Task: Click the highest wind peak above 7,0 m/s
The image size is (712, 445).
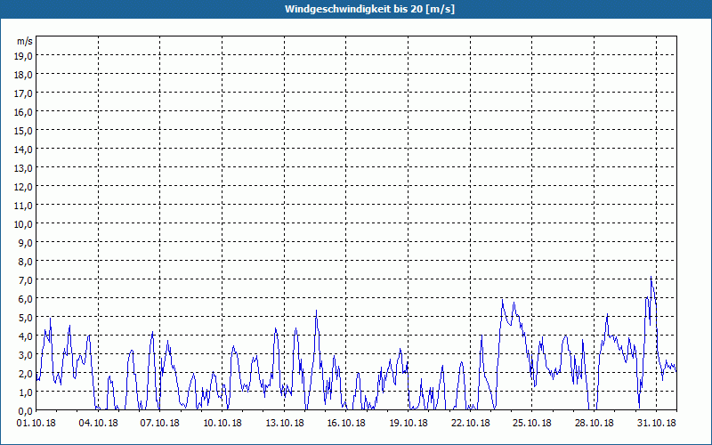Action: tap(651, 277)
